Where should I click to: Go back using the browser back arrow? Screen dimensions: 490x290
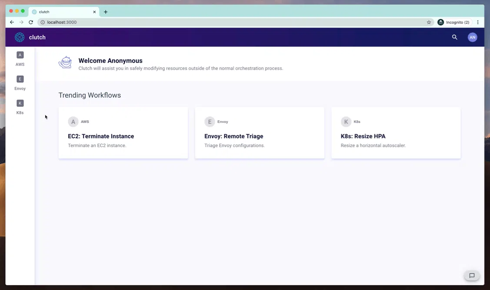pyautogui.click(x=12, y=22)
